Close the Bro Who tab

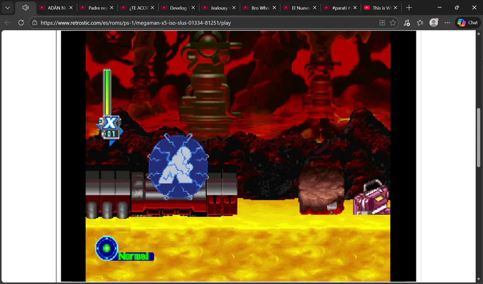click(274, 8)
